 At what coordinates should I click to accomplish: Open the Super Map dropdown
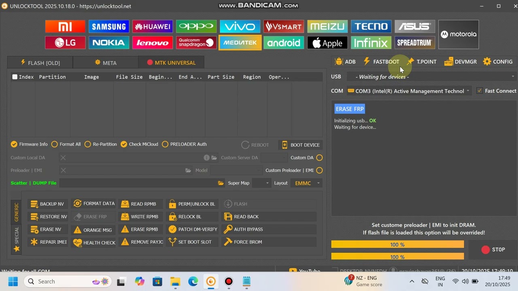click(261, 183)
